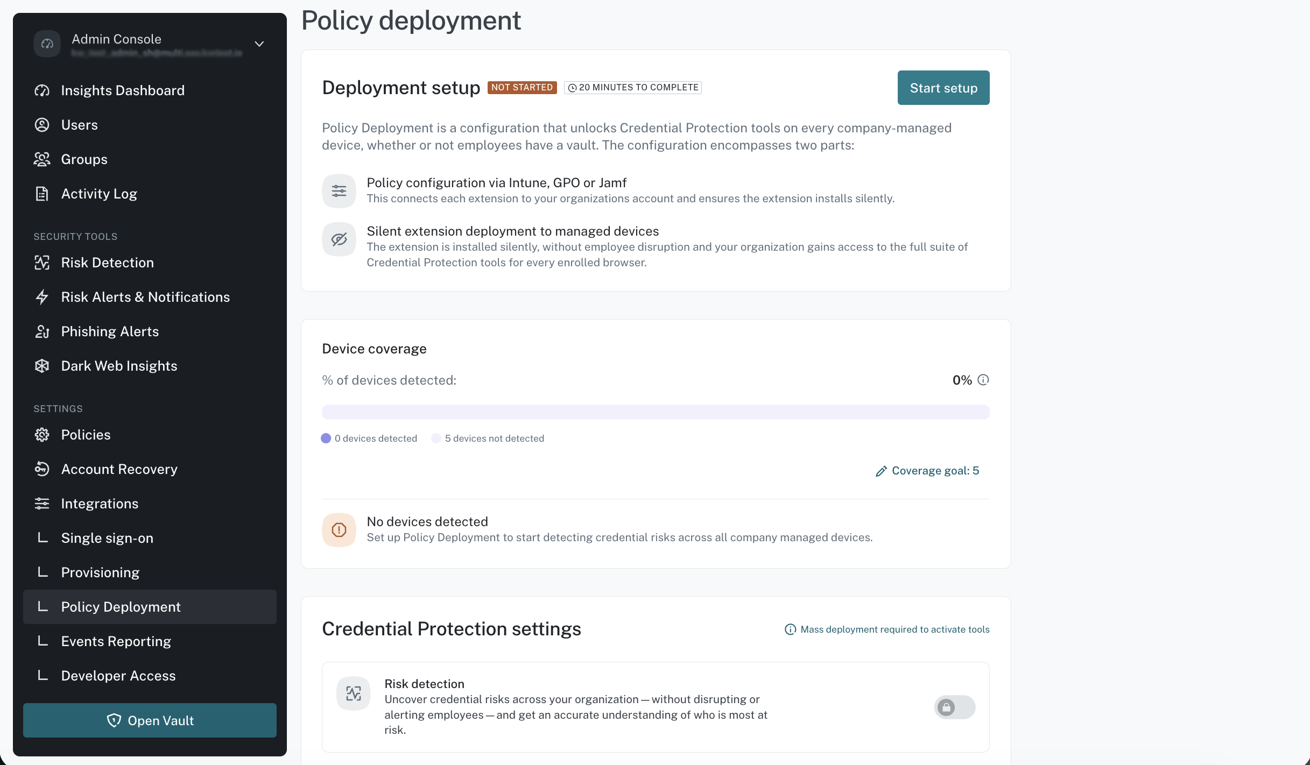Open the Dark Web Insights icon
The height and width of the screenshot is (765, 1310).
pyautogui.click(x=42, y=366)
